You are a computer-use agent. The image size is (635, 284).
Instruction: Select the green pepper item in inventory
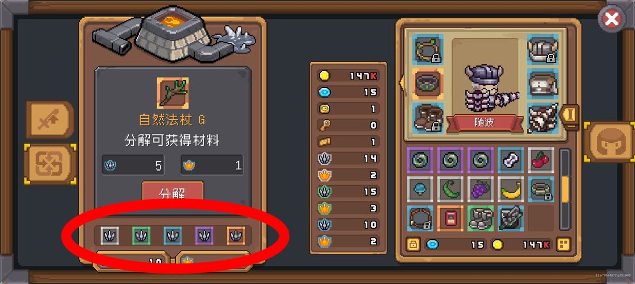[x=450, y=189]
